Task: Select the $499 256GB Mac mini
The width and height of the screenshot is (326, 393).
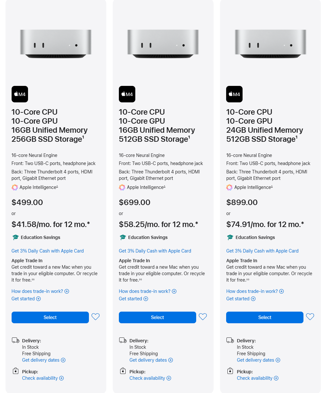Action: coord(50,317)
